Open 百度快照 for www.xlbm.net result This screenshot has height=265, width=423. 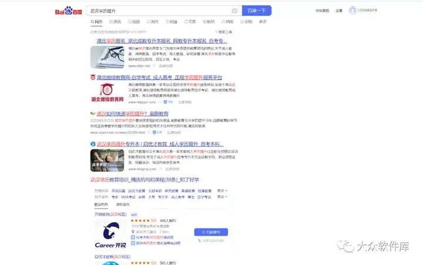click(x=166, y=66)
